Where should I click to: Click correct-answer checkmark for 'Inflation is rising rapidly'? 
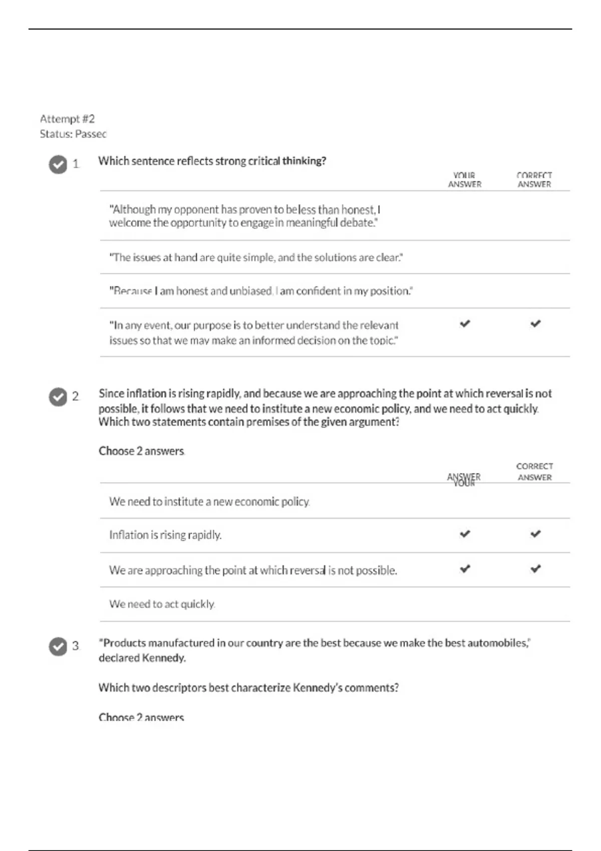(535, 534)
